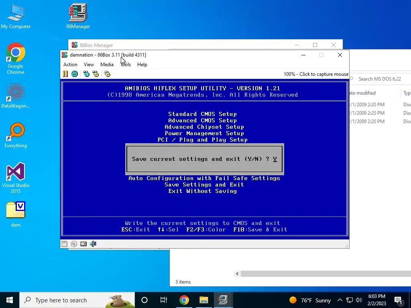Open the Media menu
Screen dimensions: 411x308
(x=107, y=65)
